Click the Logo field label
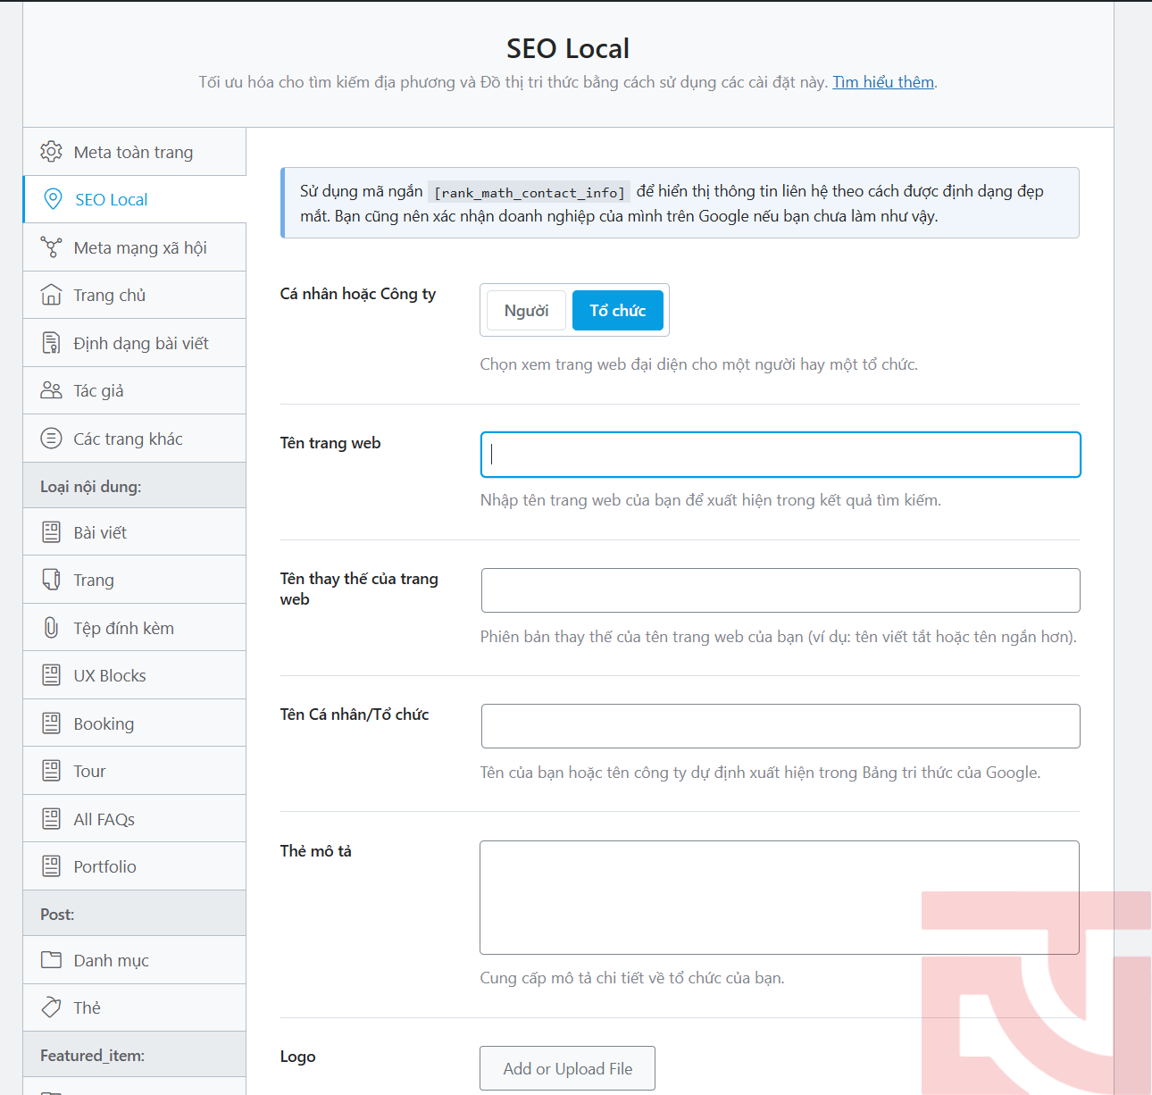The height and width of the screenshot is (1095, 1152). pyautogui.click(x=297, y=1057)
